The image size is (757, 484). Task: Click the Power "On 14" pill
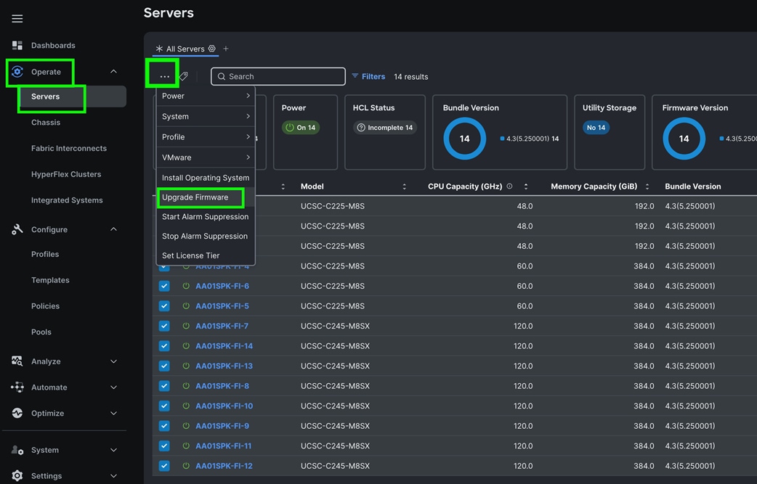301,127
